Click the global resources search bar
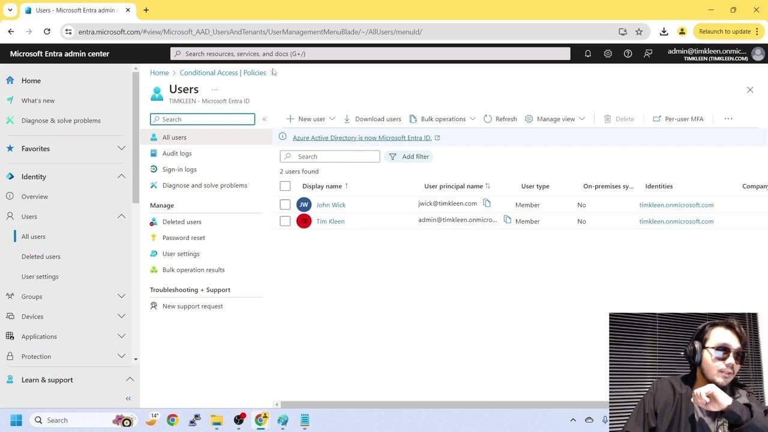The width and height of the screenshot is (768, 432). (370, 53)
